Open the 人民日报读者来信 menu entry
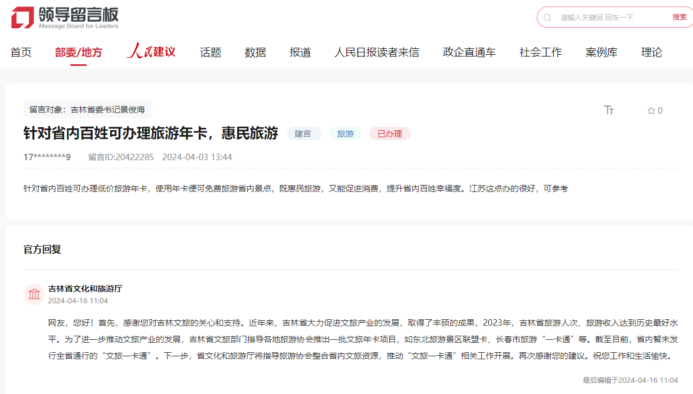Image resolution: width=693 pixels, height=394 pixels. [x=377, y=52]
